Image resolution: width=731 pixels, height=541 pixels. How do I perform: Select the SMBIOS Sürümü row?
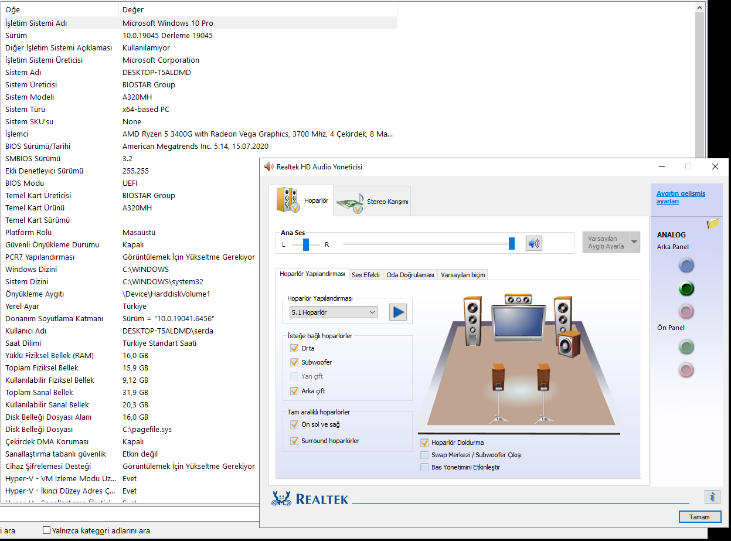pos(130,158)
